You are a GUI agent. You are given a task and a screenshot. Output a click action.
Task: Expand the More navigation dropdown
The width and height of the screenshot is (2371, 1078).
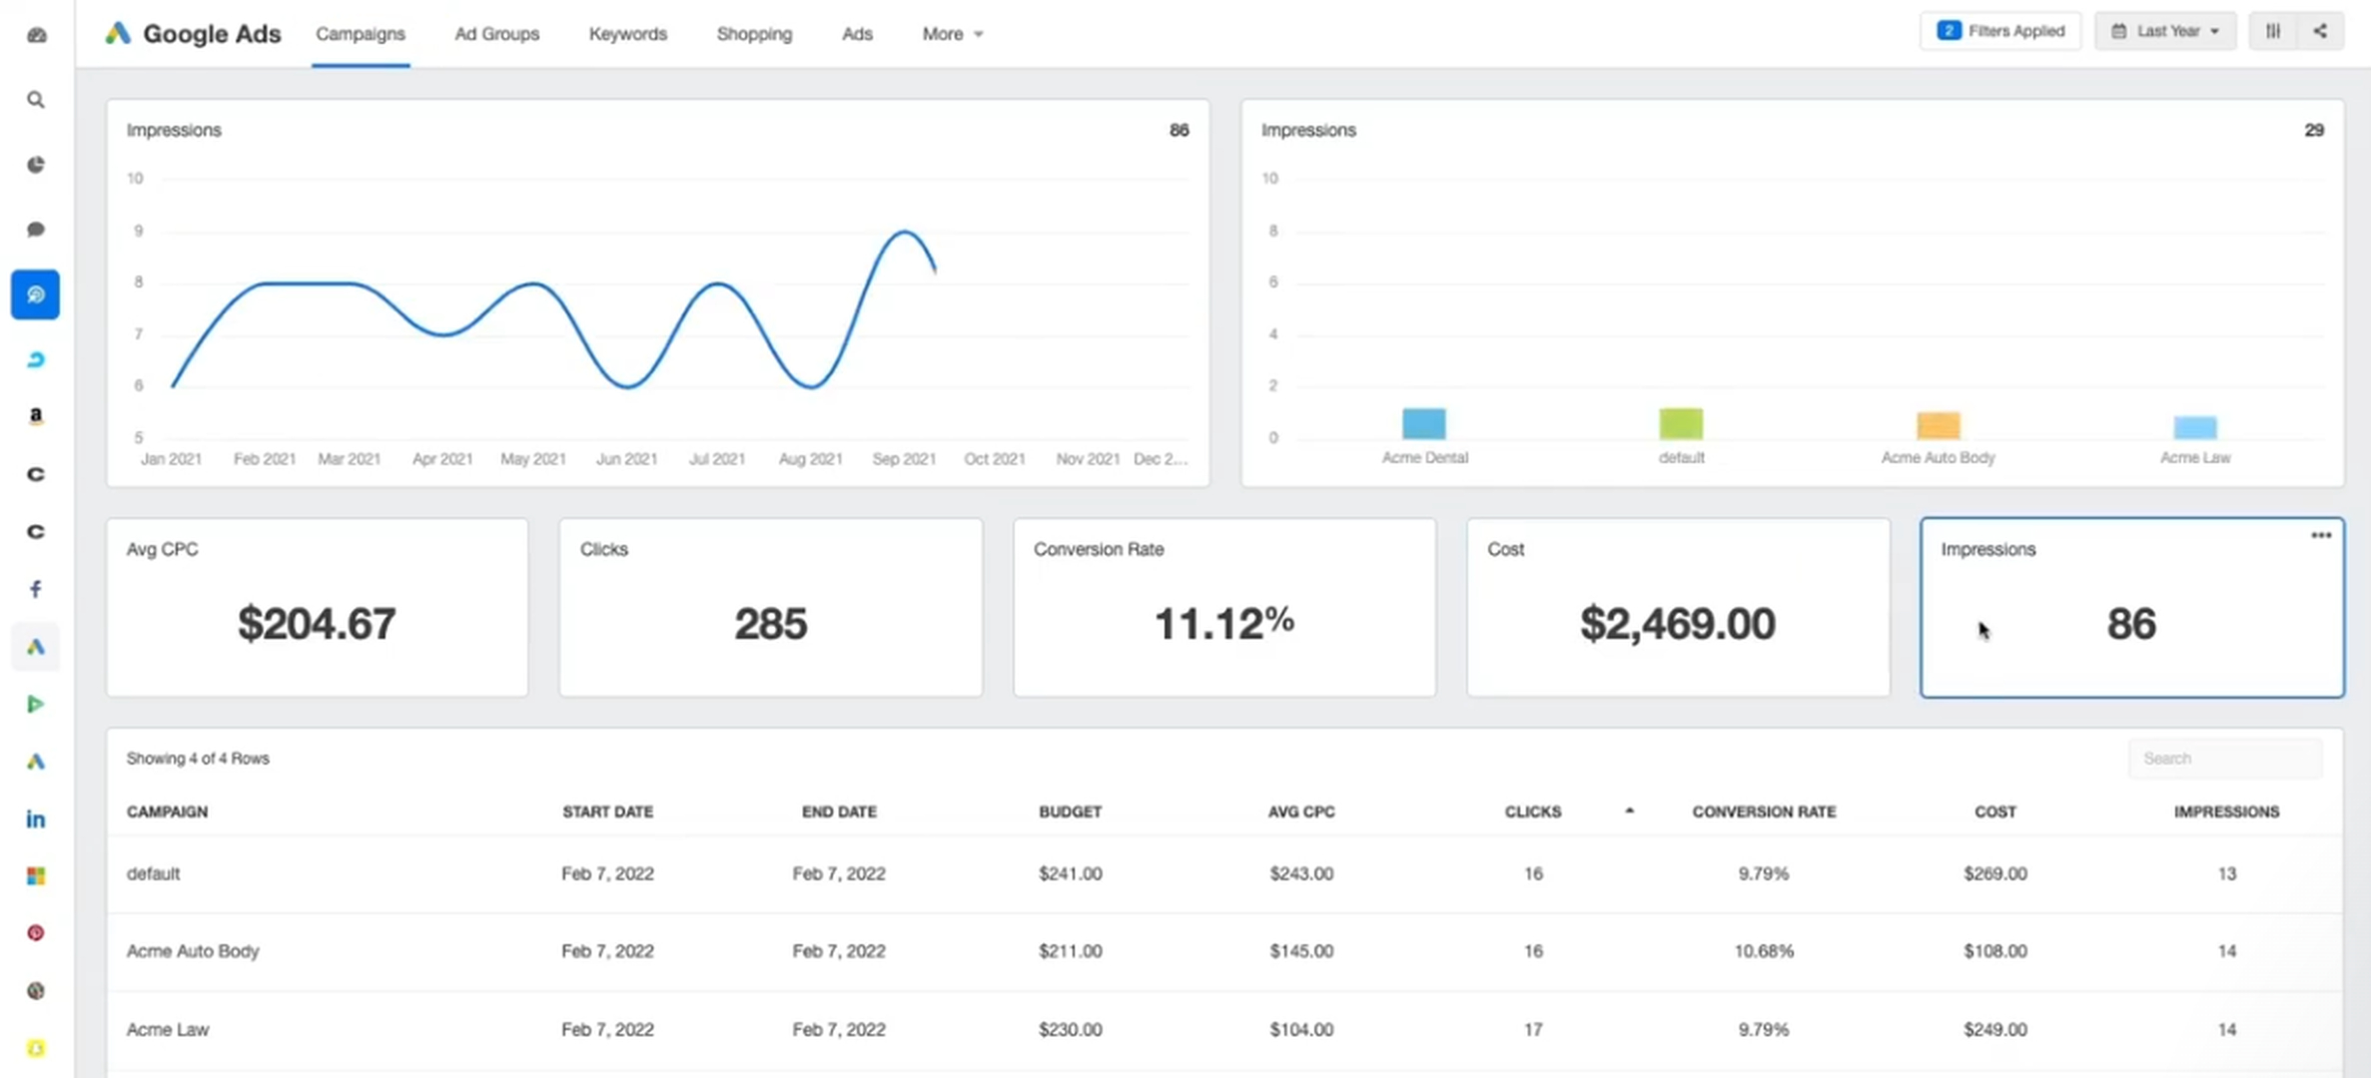coord(952,34)
